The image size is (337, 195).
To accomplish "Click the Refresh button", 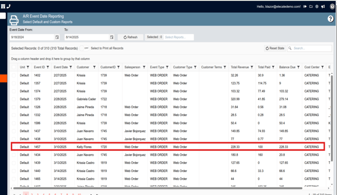I will (130, 37).
